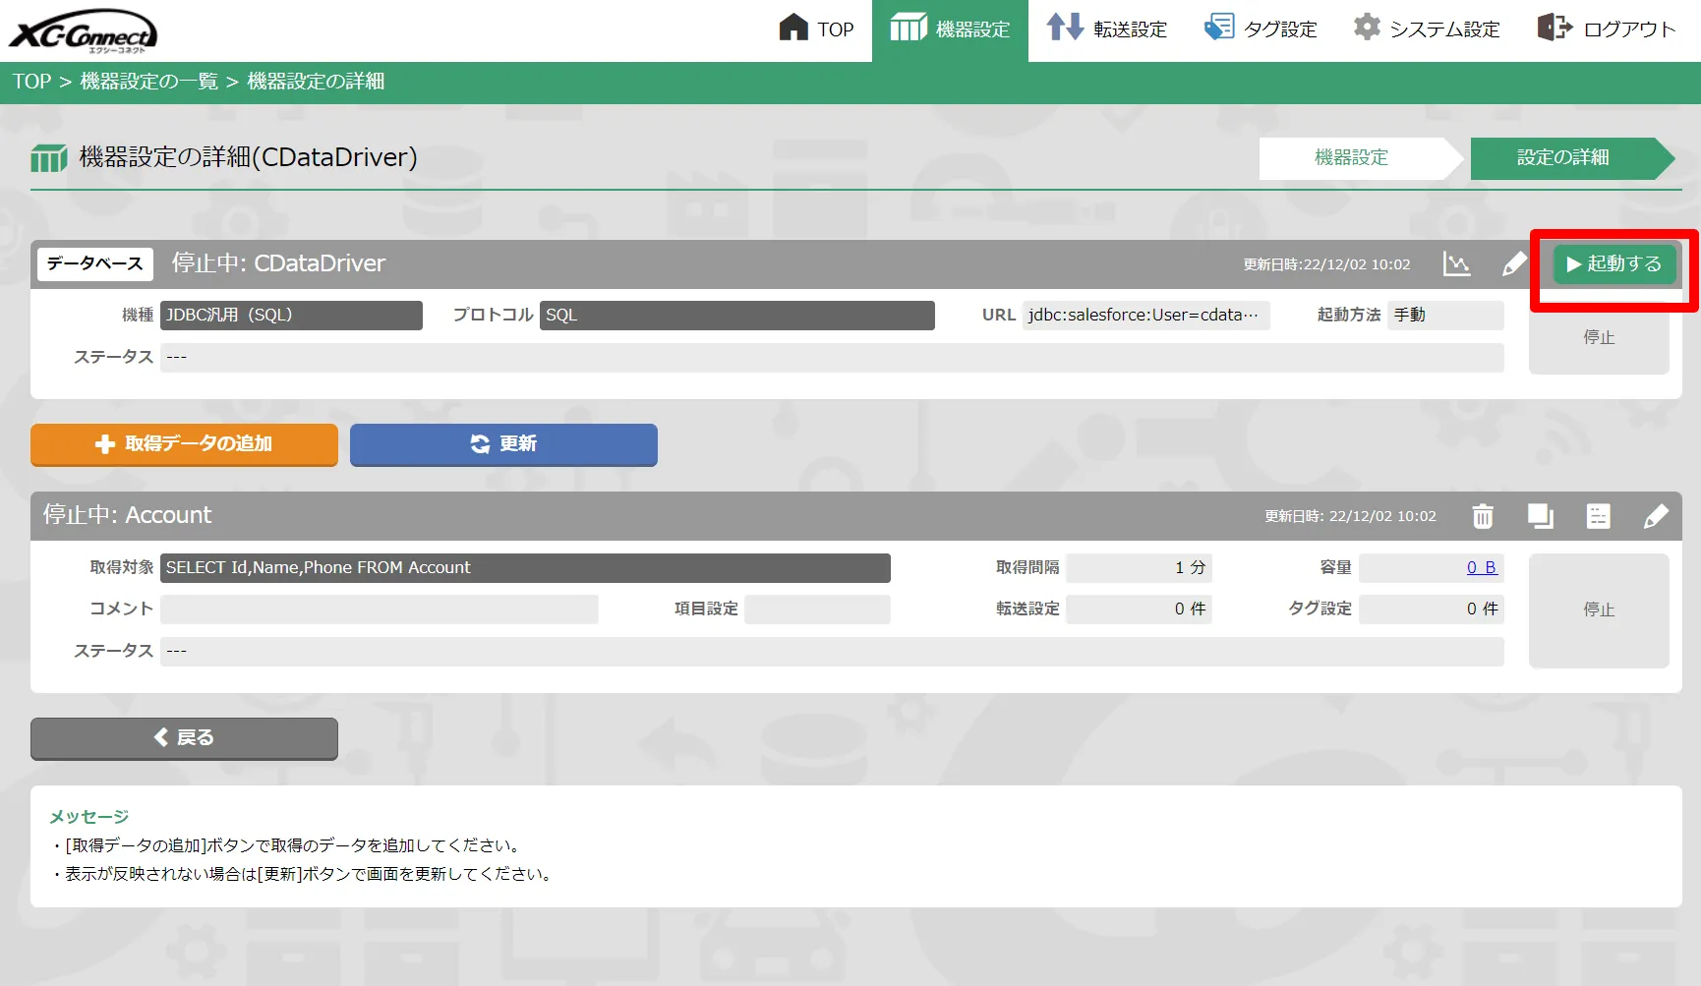Click the URL field showing jdbc:salesforce
This screenshot has width=1701, height=986.
[x=1144, y=315]
